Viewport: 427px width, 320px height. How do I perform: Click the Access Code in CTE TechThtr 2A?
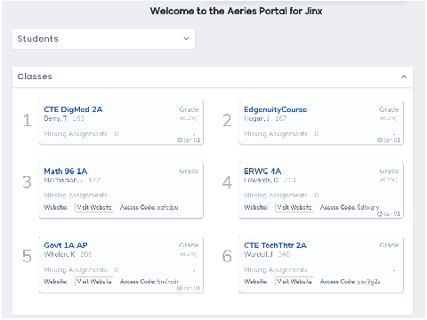(x=350, y=281)
